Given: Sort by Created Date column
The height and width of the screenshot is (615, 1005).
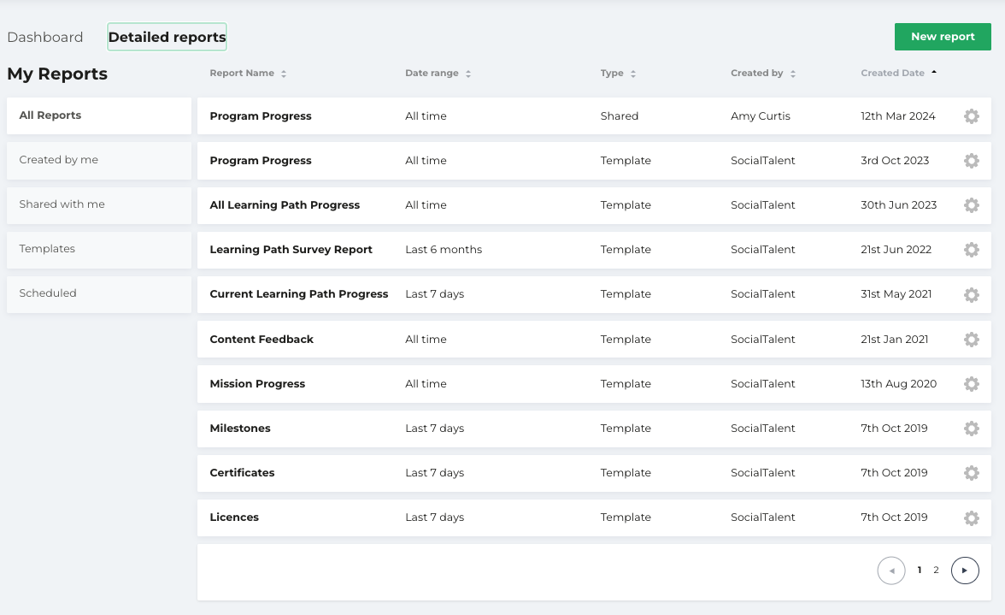Looking at the screenshot, I should point(899,73).
